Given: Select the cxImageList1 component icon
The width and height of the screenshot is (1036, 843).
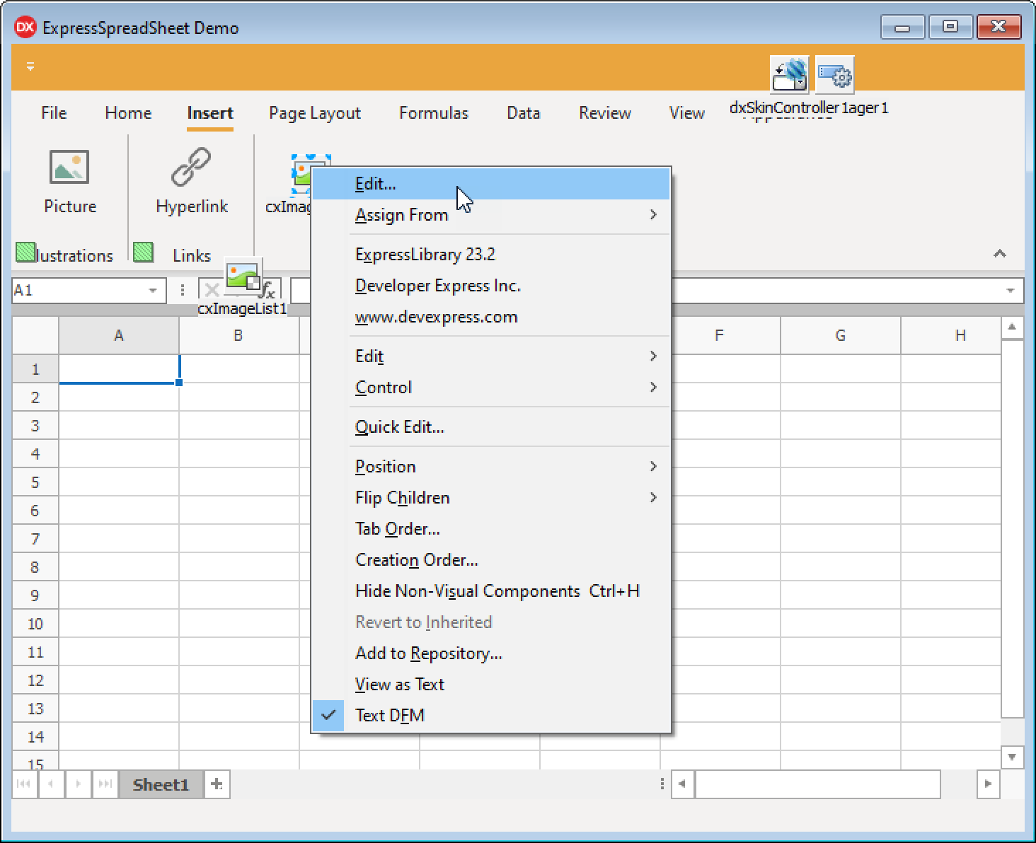Looking at the screenshot, I should tap(244, 277).
